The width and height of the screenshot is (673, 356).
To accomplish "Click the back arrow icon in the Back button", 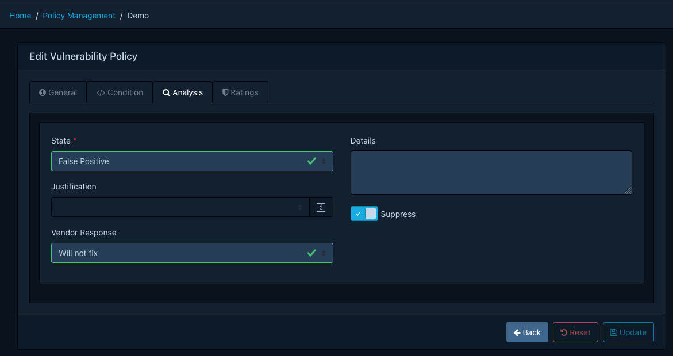I will 517,332.
